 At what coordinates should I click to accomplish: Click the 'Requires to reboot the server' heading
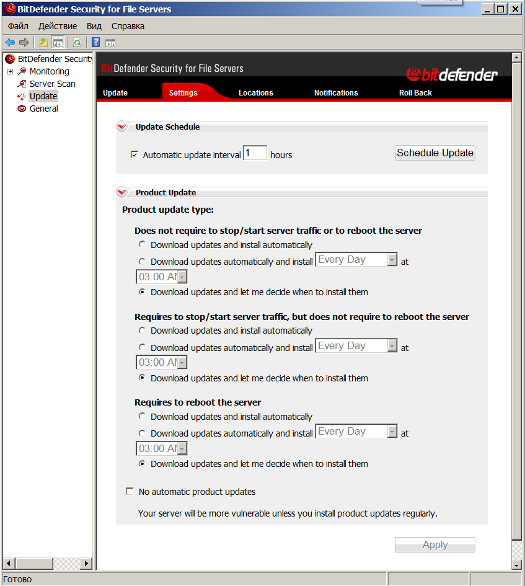[198, 402]
